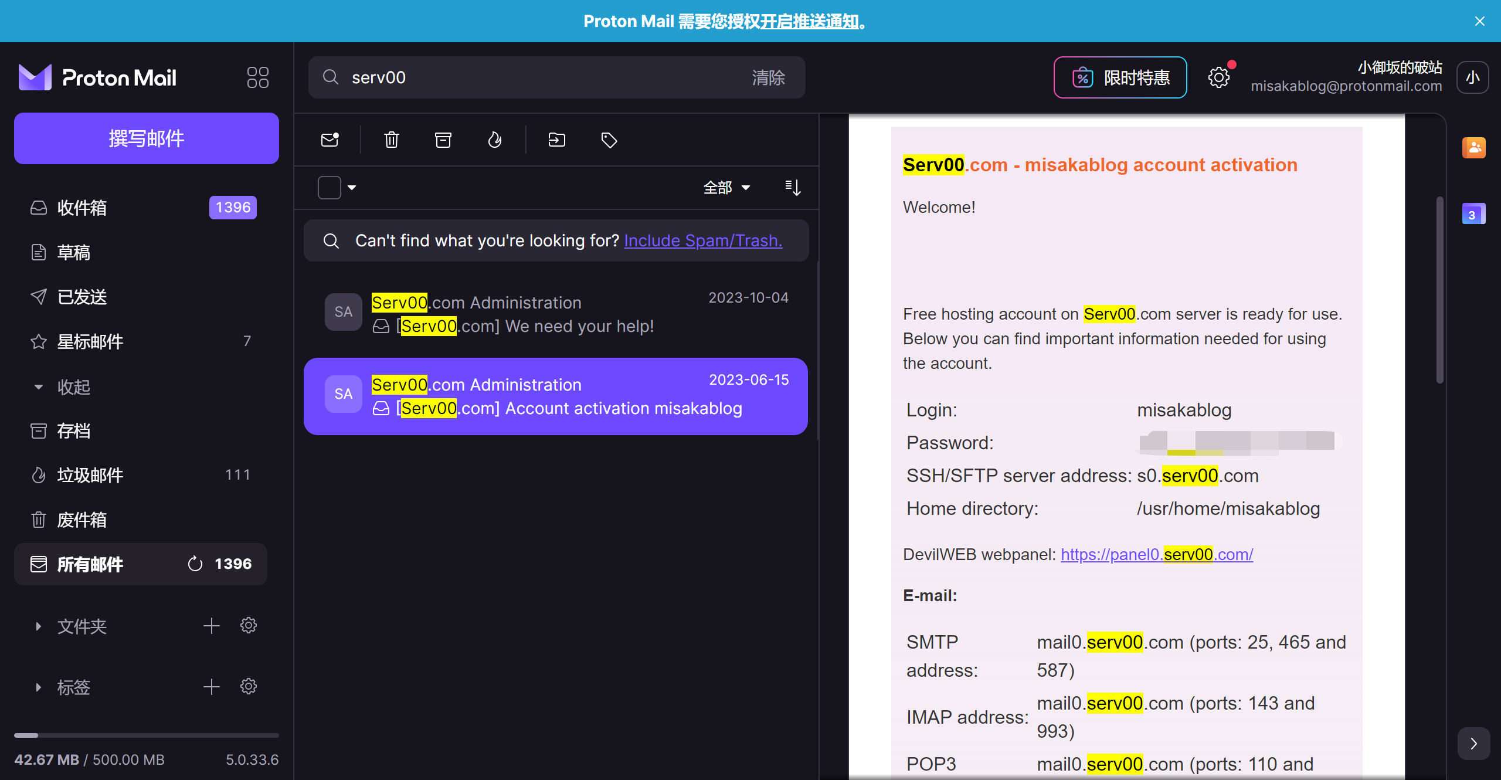The height and width of the screenshot is (780, 1501).
Task: Click the move to folder icon
Action: pos(556,140)
